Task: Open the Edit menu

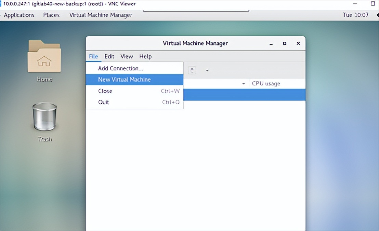Action: click(109, 56)
